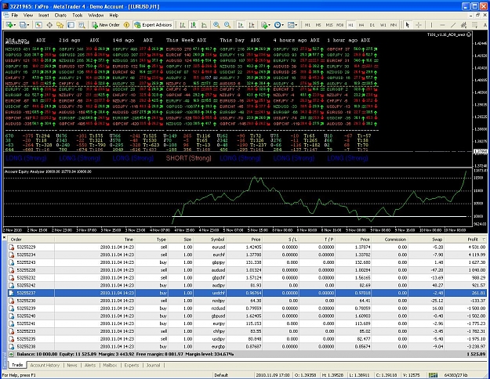
Task: Open the File menu
Action: pyautogui.click(x=14, y=16)
